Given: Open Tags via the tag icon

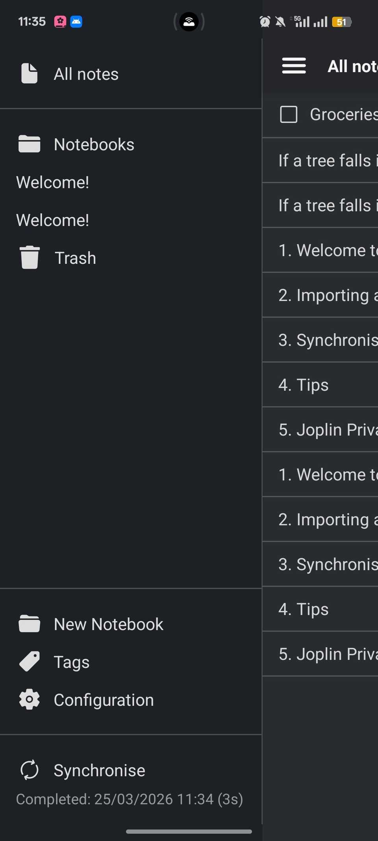Looking at the screenshot, I should point(29,662).
